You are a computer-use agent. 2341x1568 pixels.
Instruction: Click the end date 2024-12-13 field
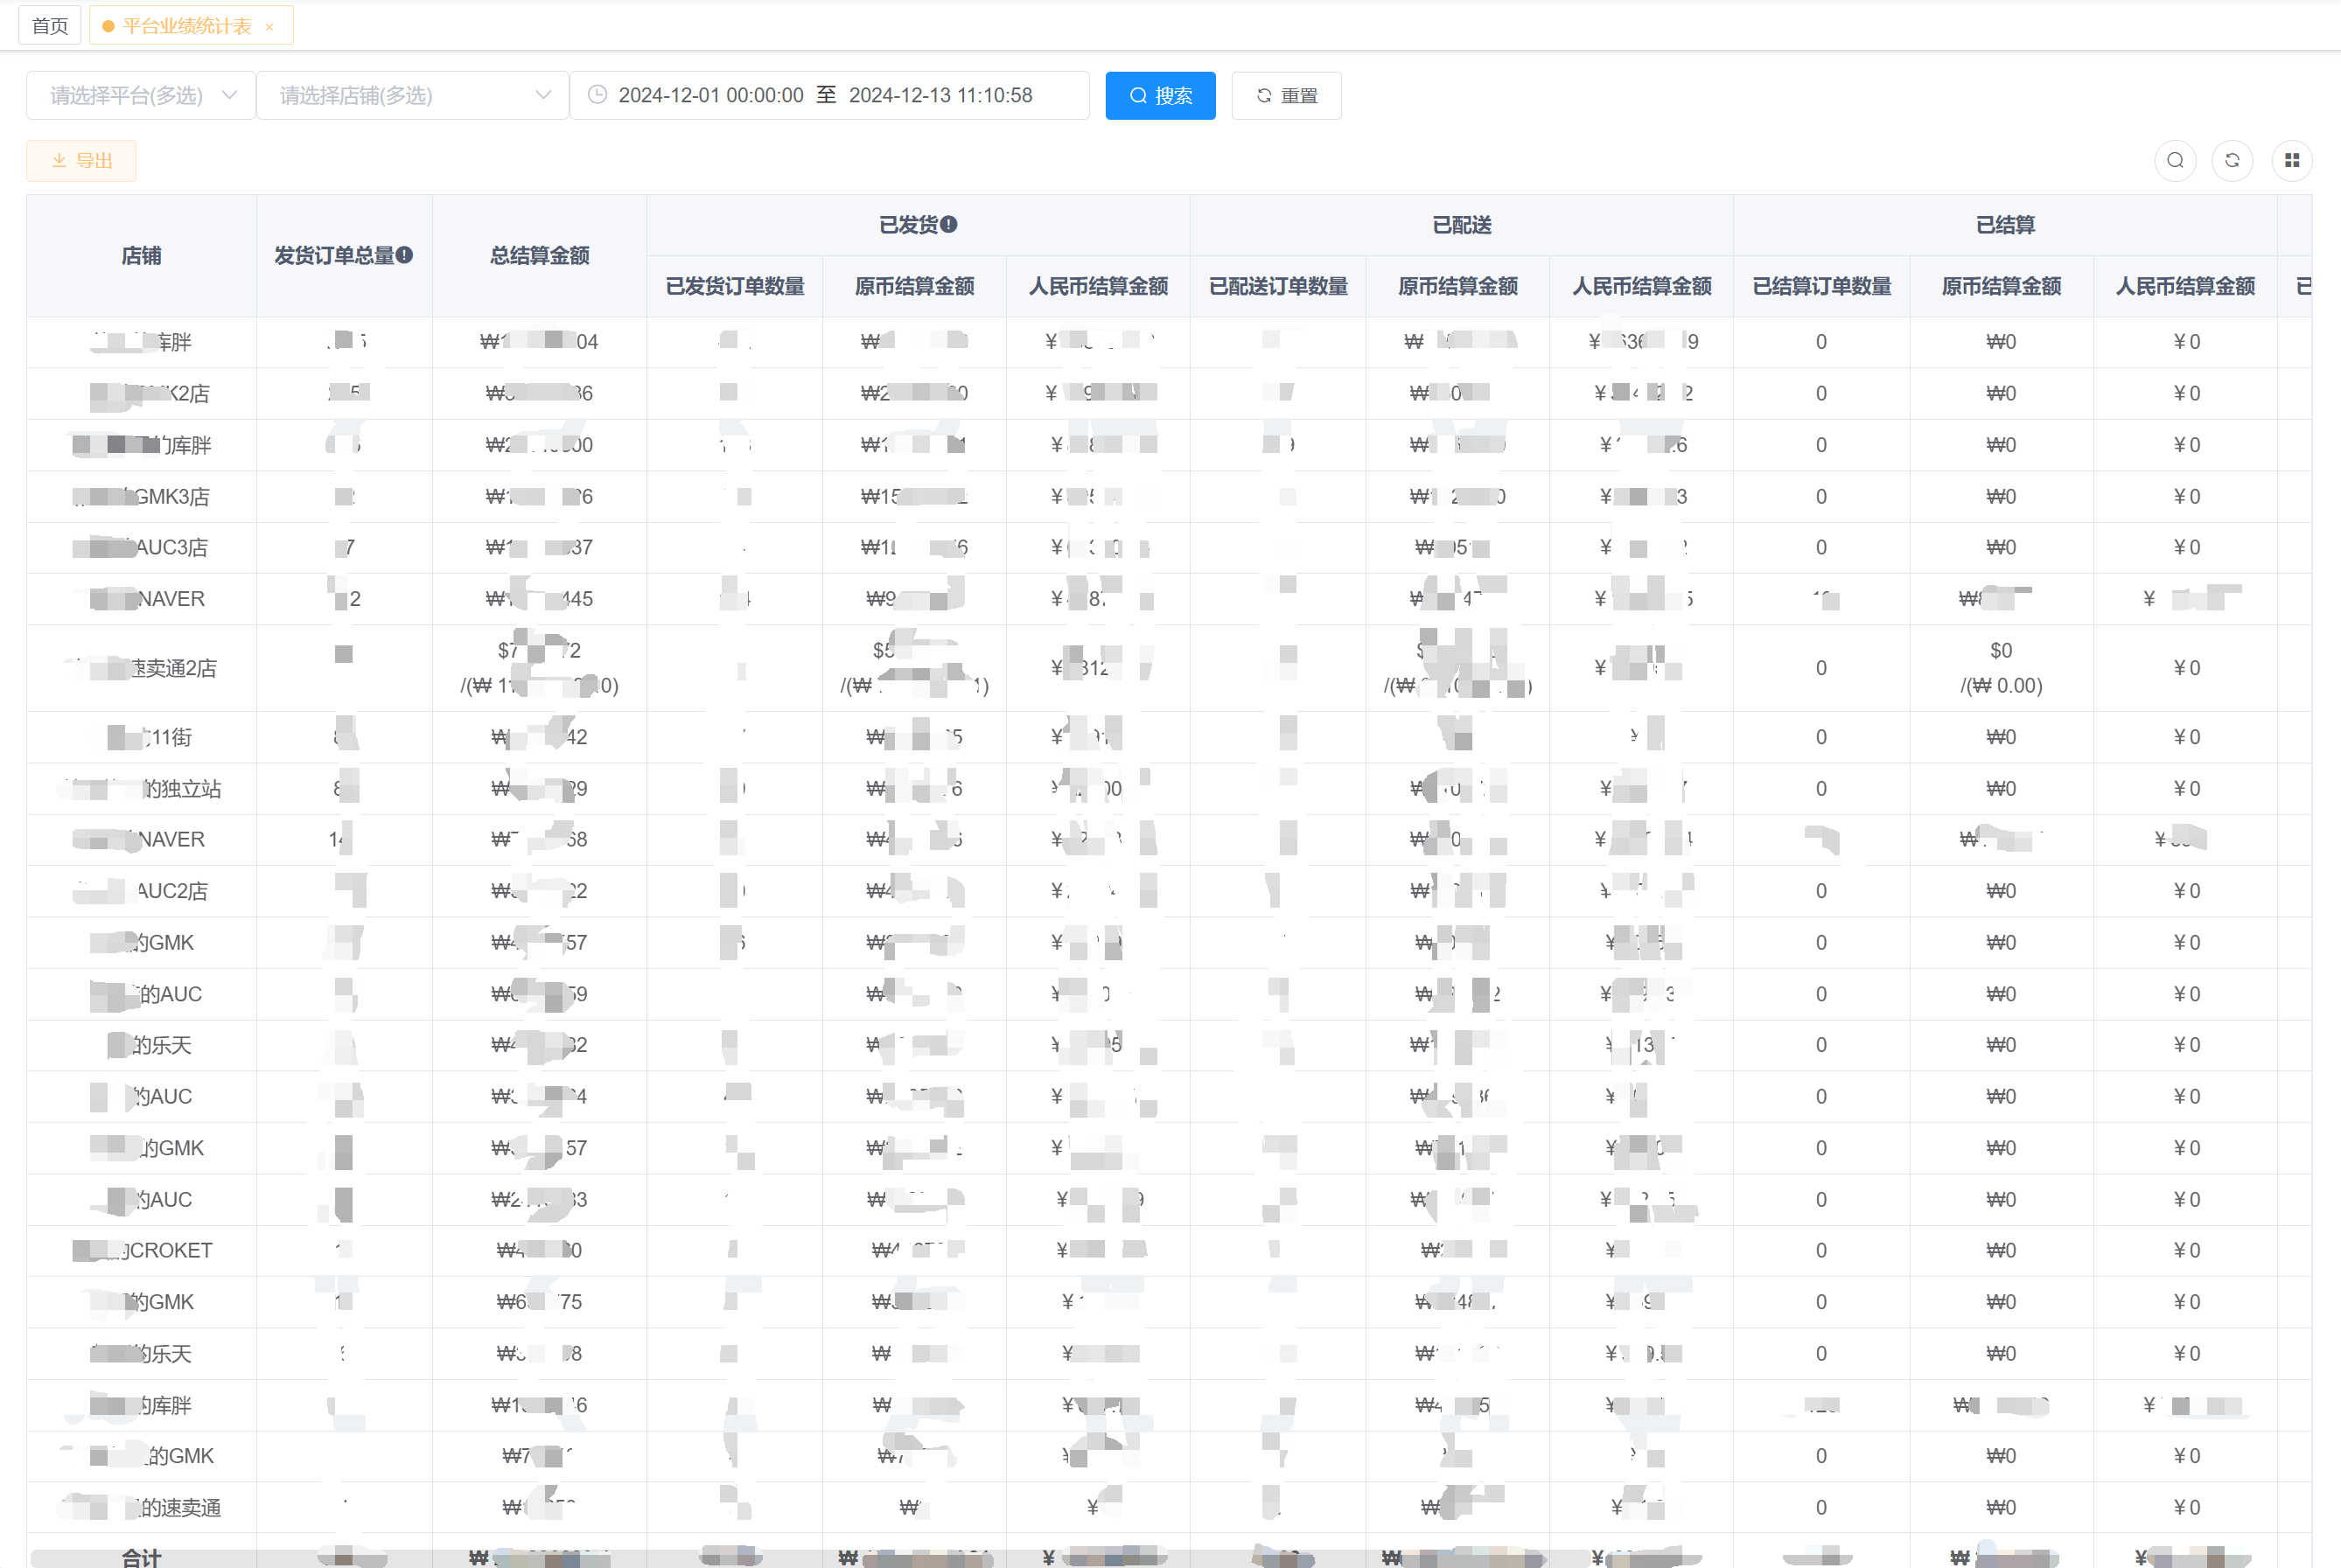click(x=940, y=95)
